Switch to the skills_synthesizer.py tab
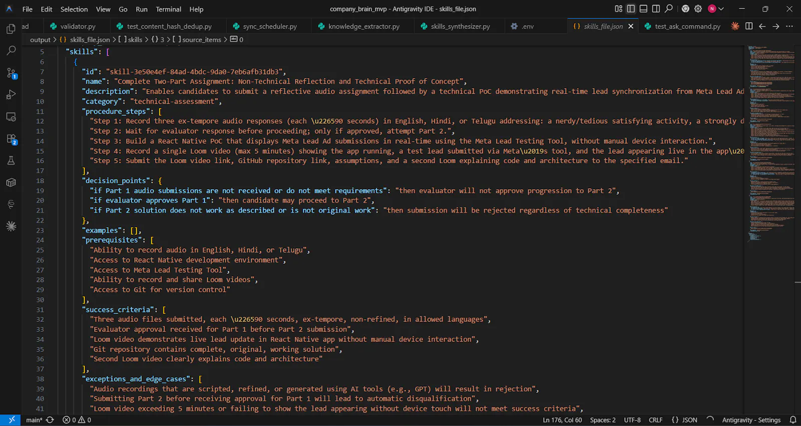Viewport: 801px width, 426px height. pyautogui.click(x=459, y=26)
